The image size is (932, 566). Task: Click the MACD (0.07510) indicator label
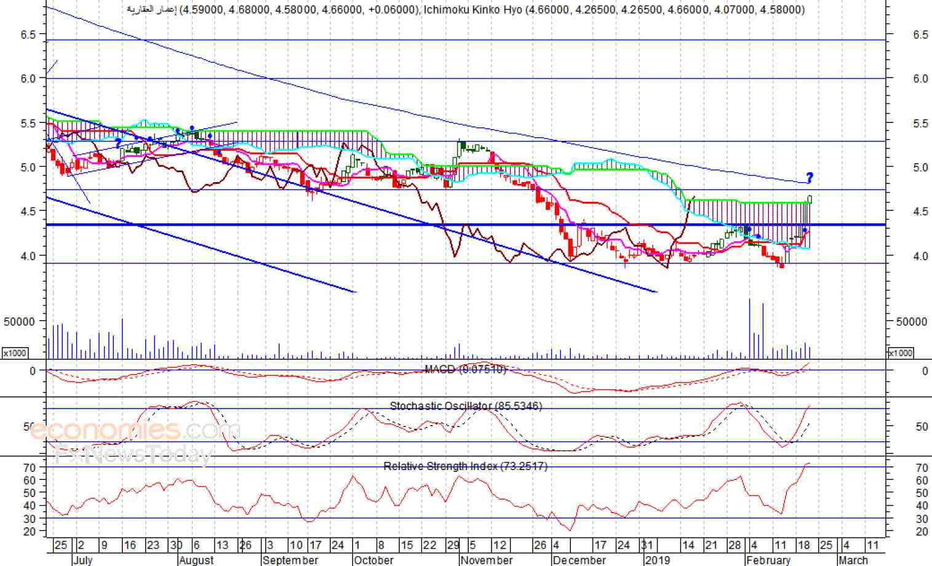point(466,369)
